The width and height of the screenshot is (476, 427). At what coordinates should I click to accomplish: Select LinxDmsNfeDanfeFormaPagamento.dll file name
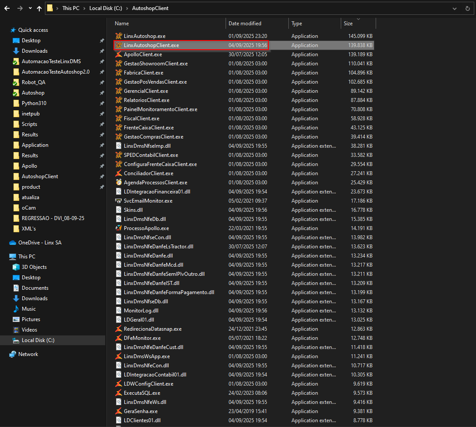(169, 292)
